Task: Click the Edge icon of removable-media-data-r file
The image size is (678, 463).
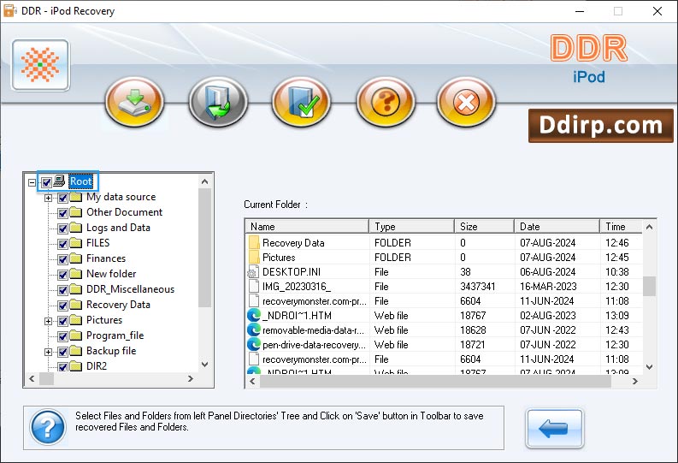Action: point(254,330)
